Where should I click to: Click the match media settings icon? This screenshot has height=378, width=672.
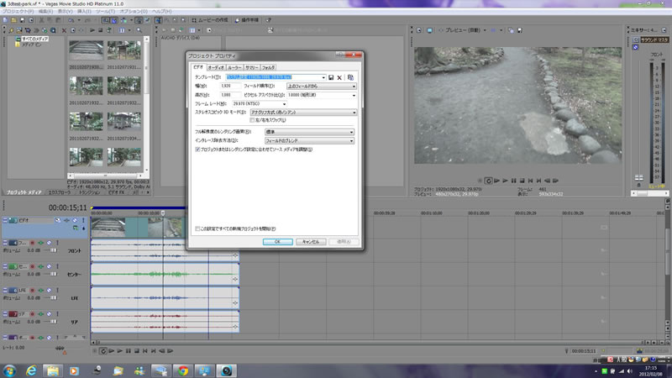click(x=350, y=76)
